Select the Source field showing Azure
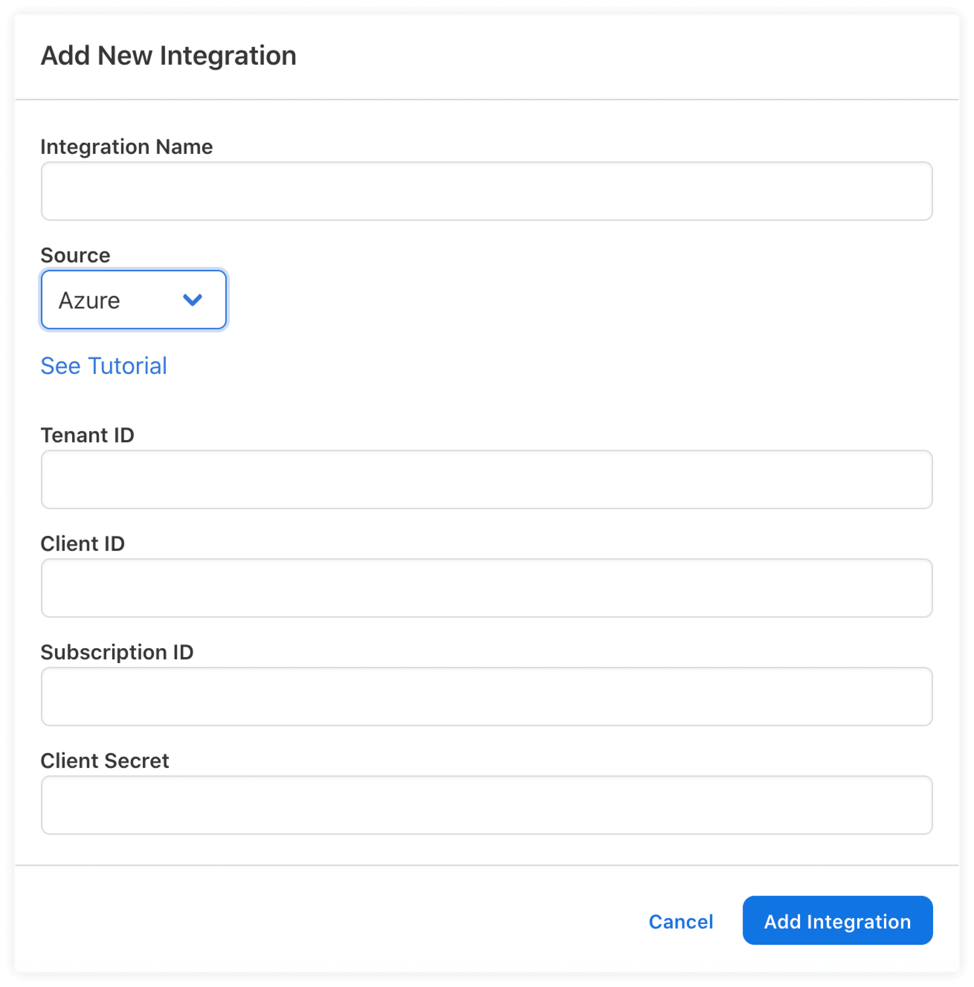This screenshot has height=987, width=974. pyautogui.click(x=133, y=300)
